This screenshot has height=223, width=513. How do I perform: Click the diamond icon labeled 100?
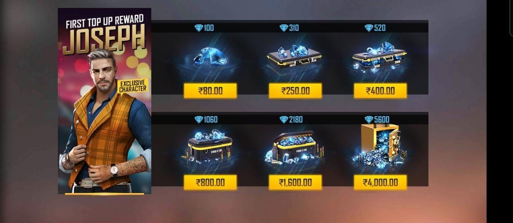pyautogui.click(x=199, y=28)
